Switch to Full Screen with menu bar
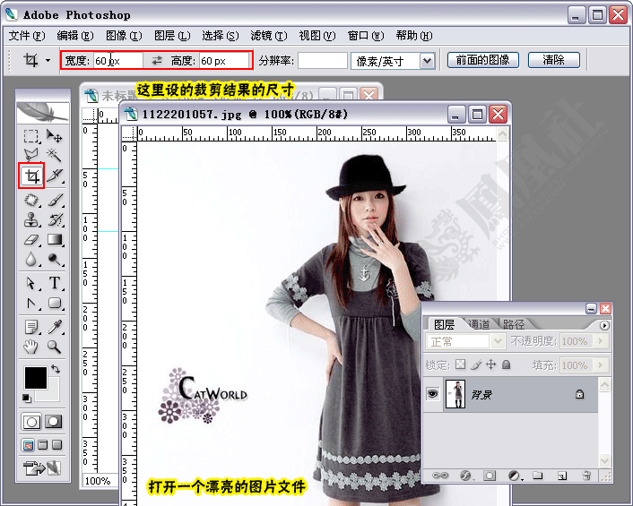The height and width of the screenshot is (506, 633). point(43,445)
